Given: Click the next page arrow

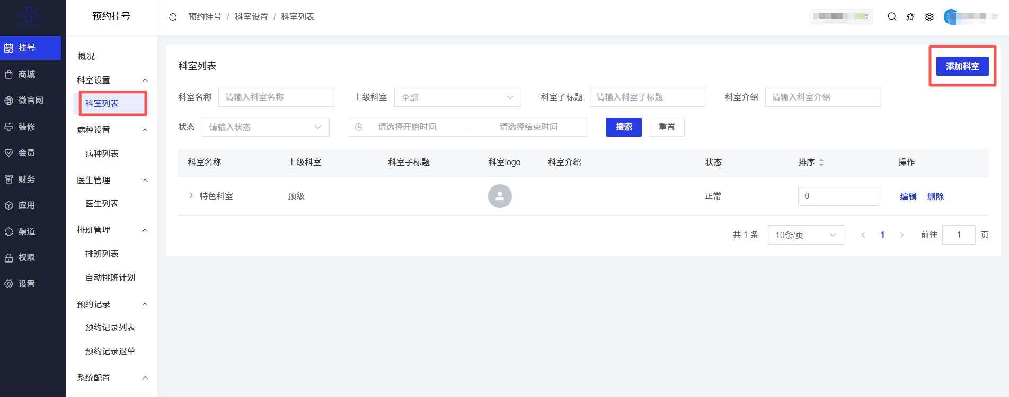Looking at the screenshot, I should [901, 235].
